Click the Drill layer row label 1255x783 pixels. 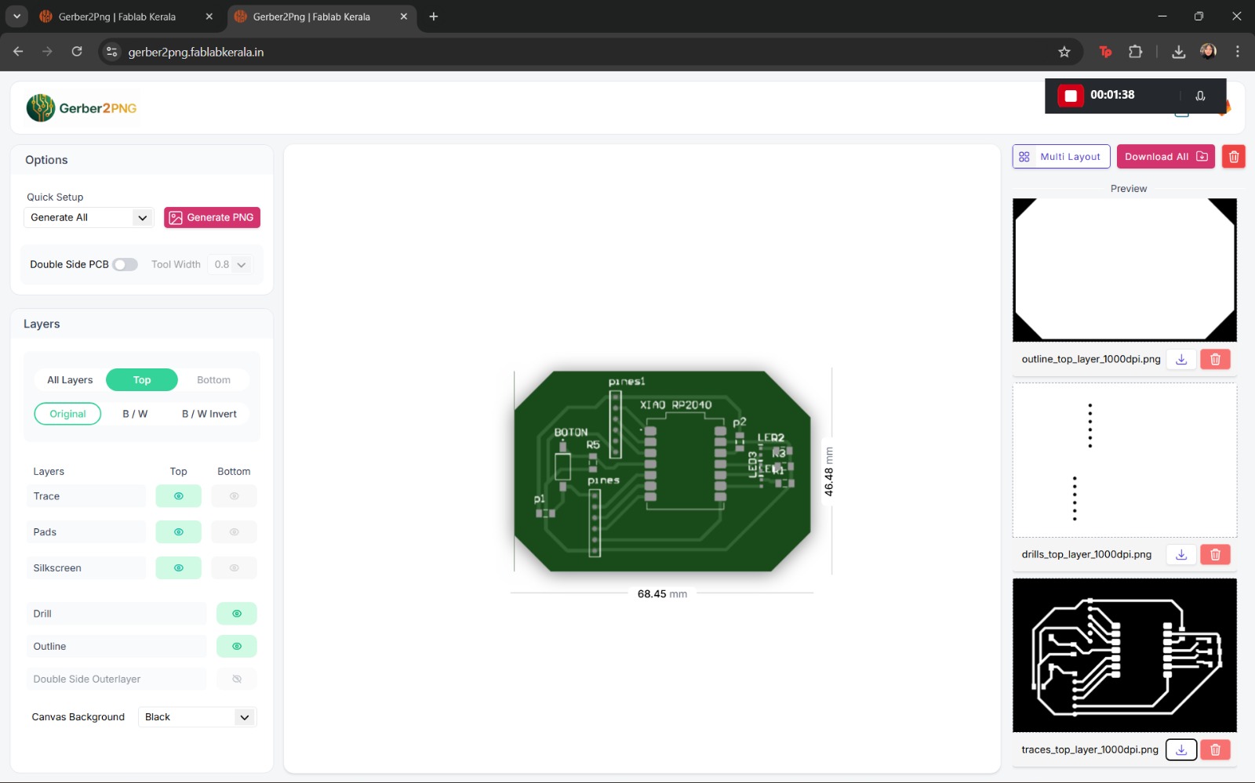click(117, 614)
